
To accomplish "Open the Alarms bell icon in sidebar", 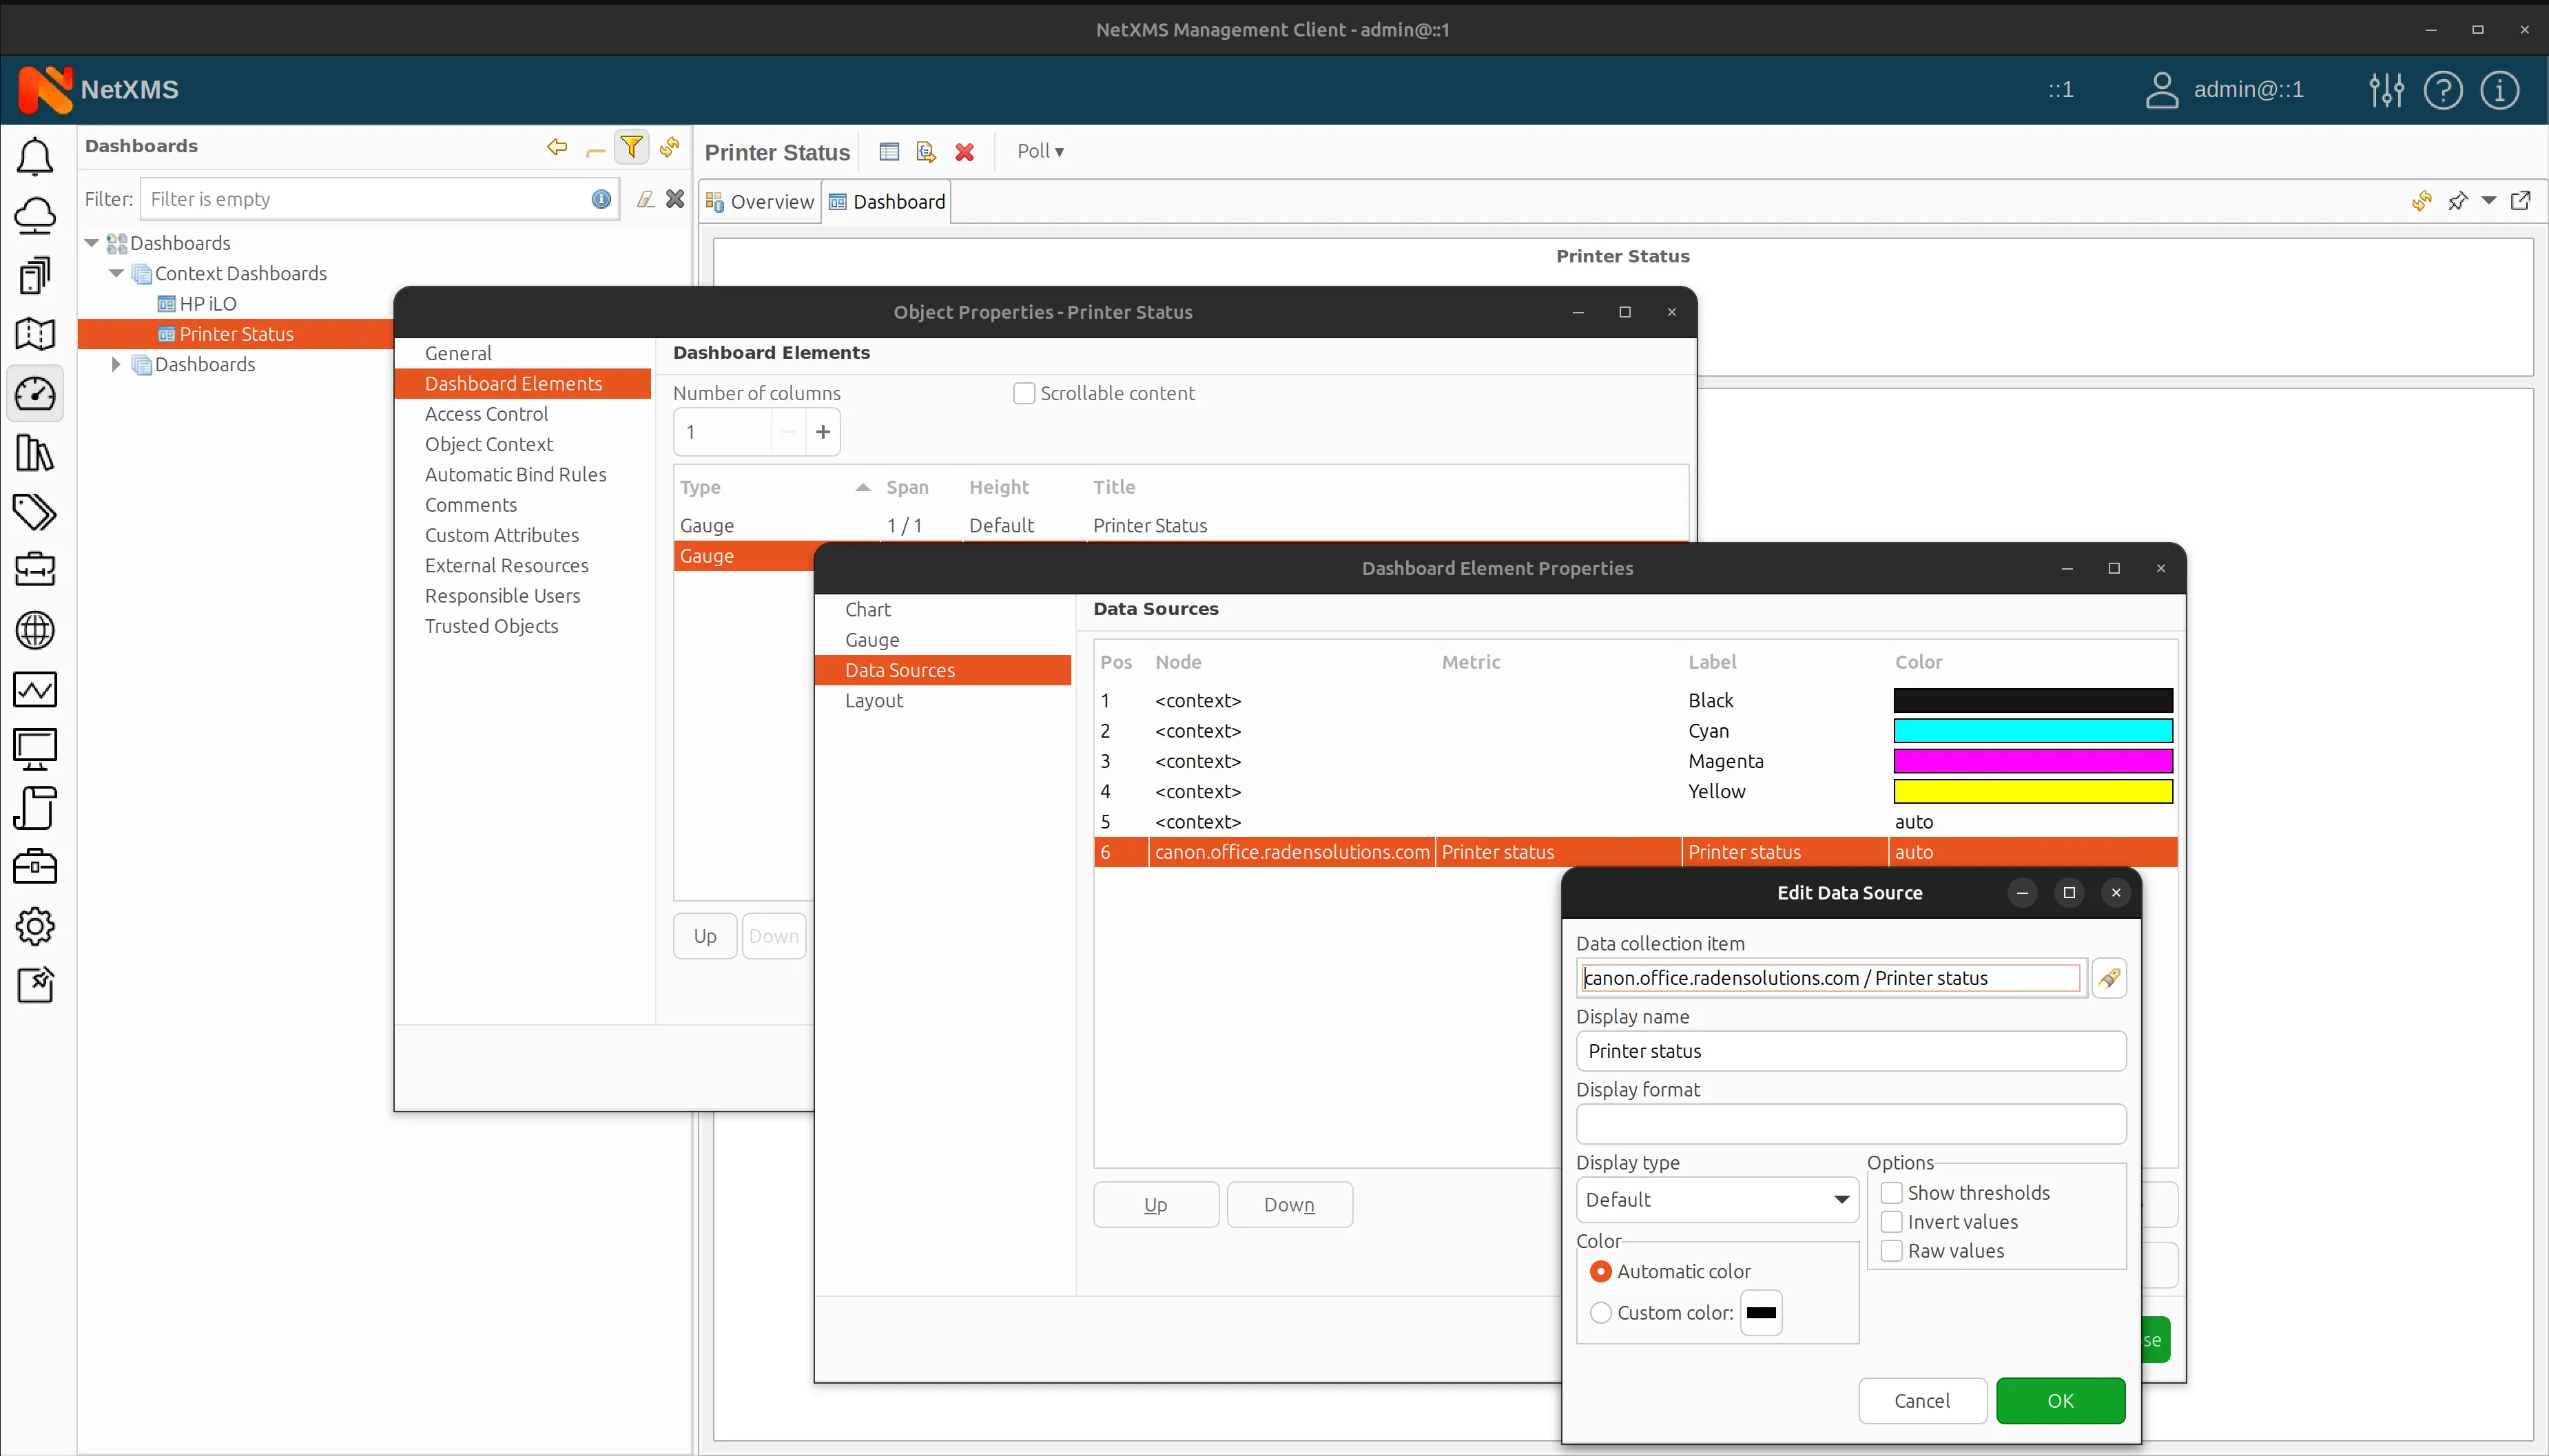I will click(x=35, y=157).
